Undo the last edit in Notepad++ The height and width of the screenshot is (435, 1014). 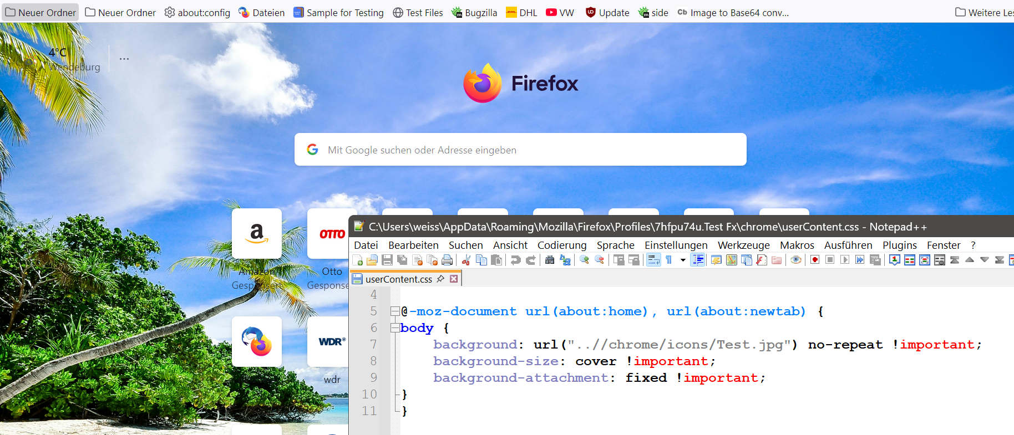(x=515, y=260)
